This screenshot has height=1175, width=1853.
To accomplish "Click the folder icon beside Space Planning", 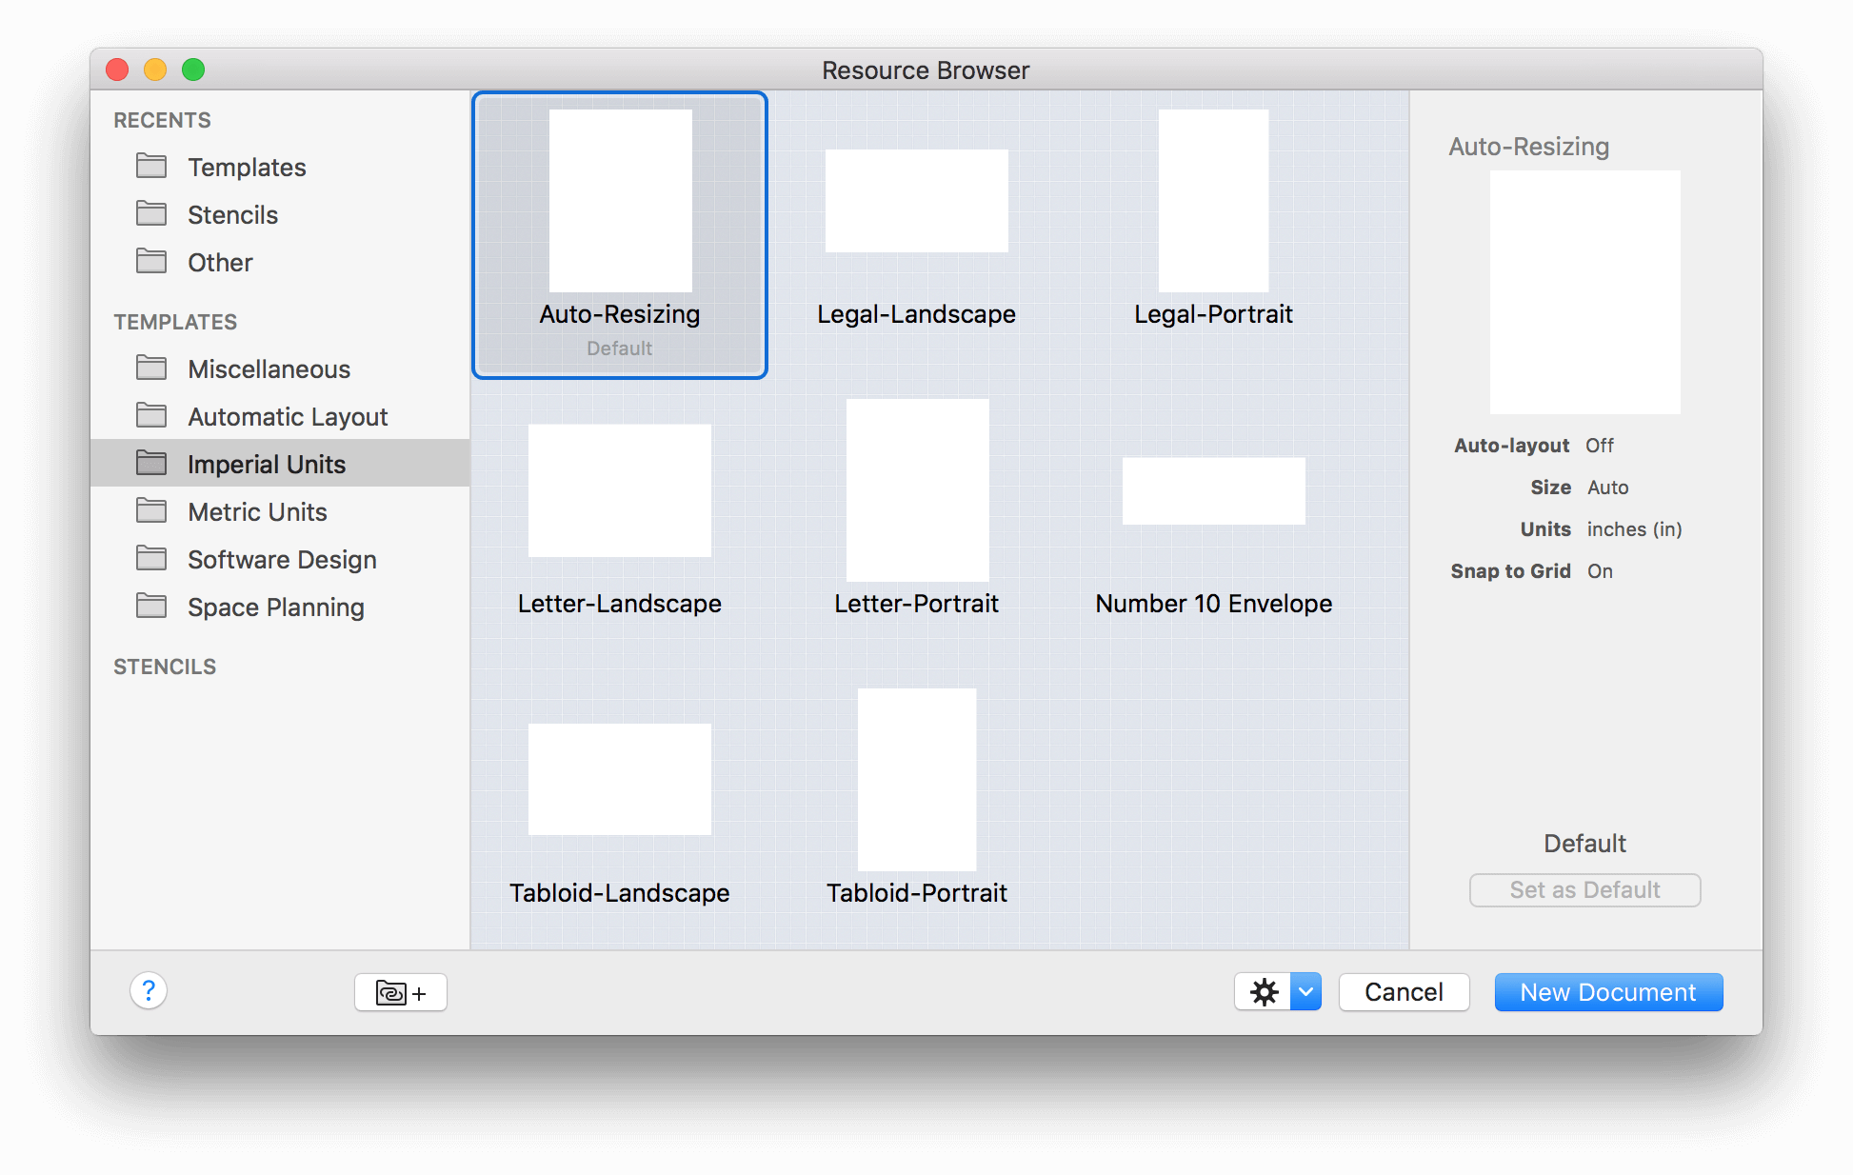I will coord(151,606).
